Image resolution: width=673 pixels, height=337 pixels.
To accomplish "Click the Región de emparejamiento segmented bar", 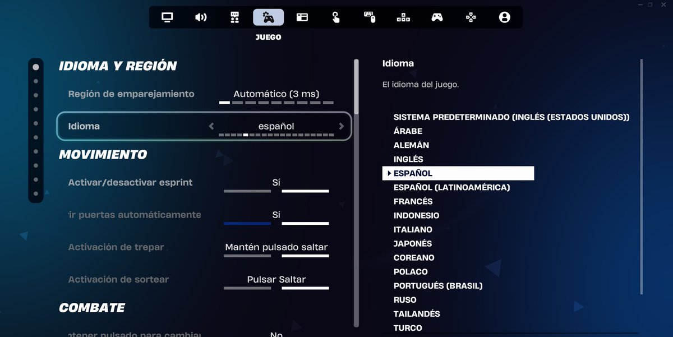I will 276,103.
